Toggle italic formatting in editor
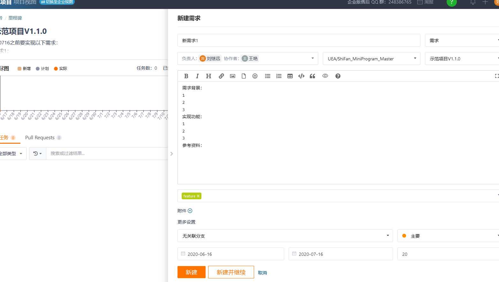This screenshot has width=499, height=282. [197, 76]
